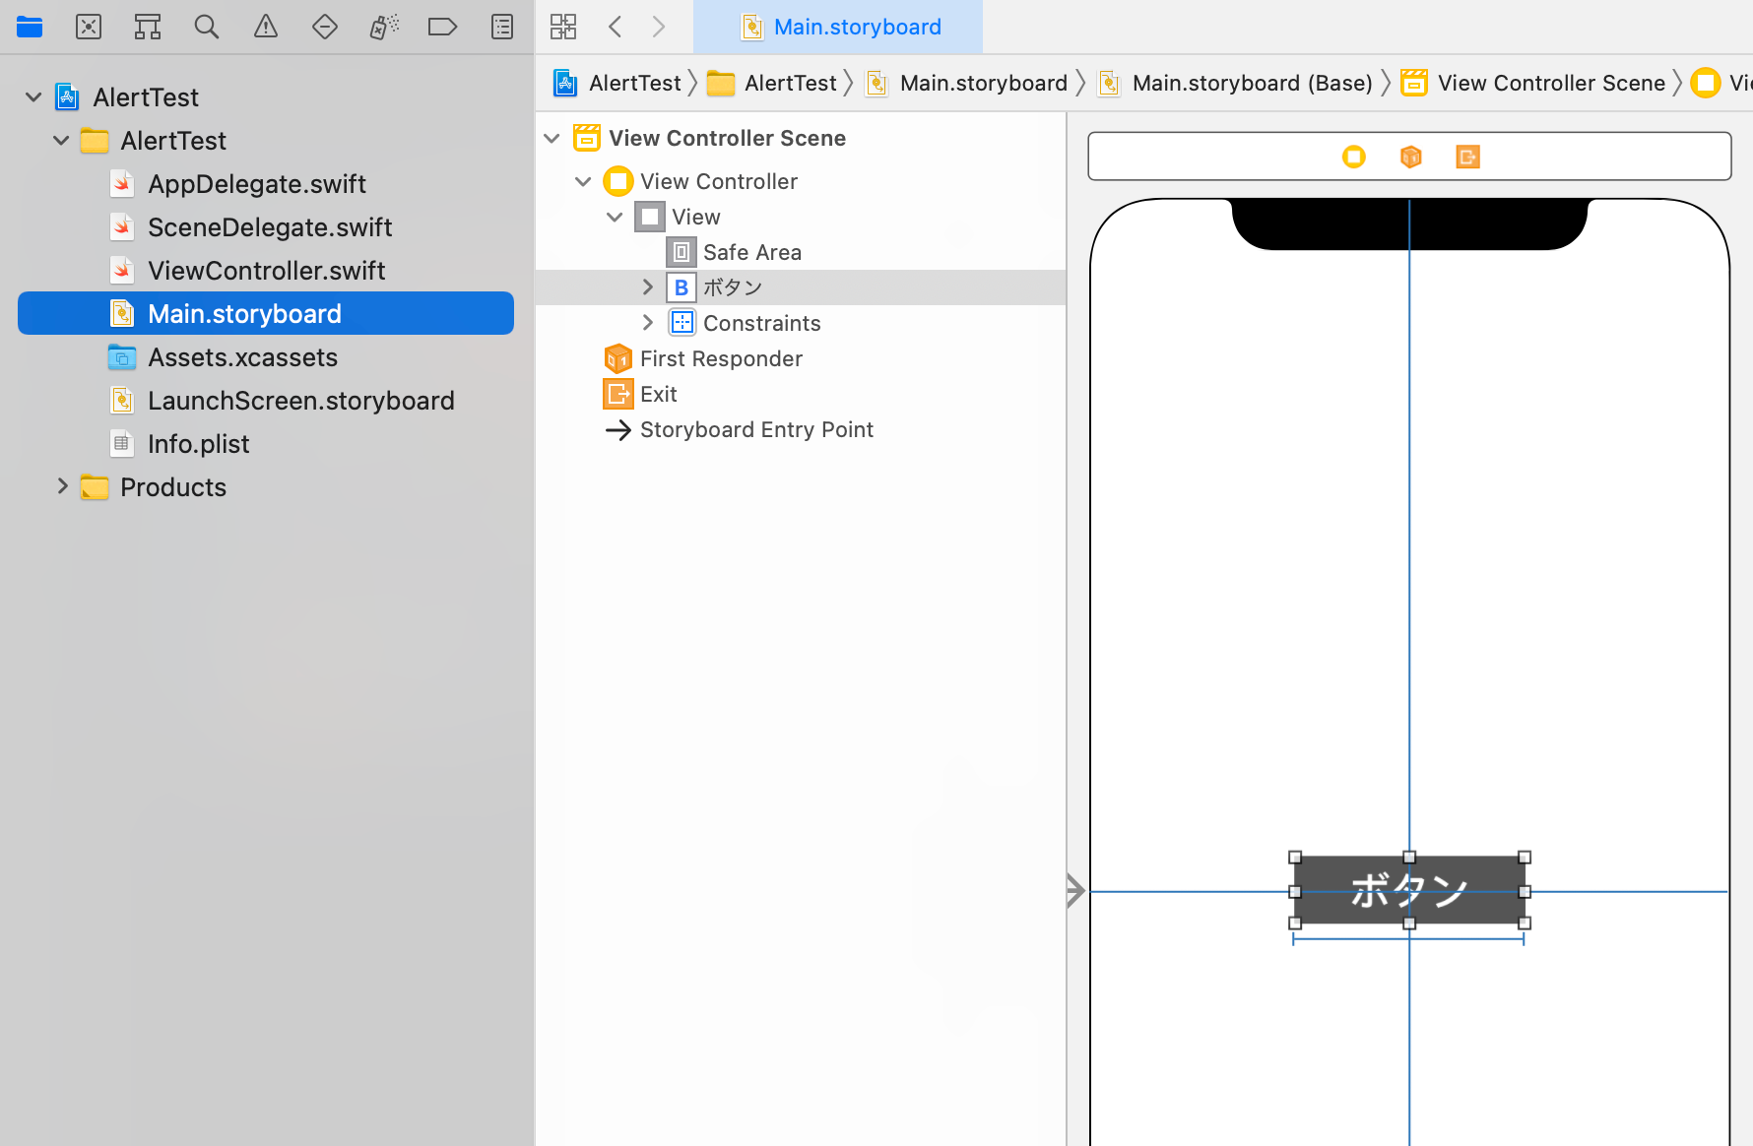
Task: Open the Issue navigator warning icon
Action: tap(266, 27)
